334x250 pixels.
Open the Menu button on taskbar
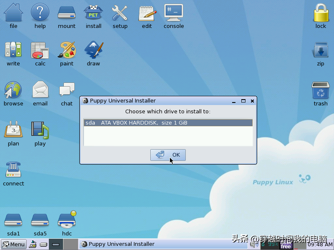[14, 244]
